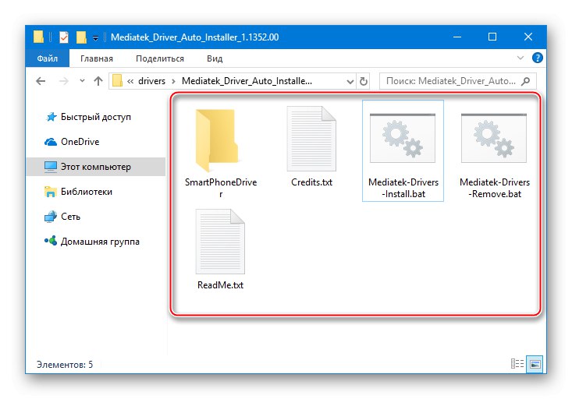Expand the chevron after drivers breadcrumb
Image resolution: width=572 pixels, height=399 pixels.
[x=174, y=81]
